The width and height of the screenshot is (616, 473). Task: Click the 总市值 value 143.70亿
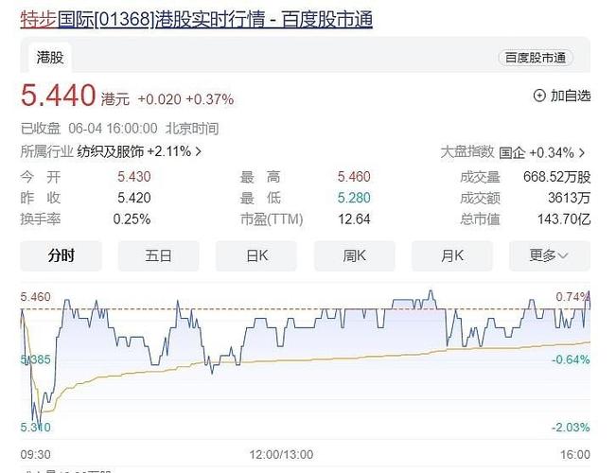coord(564,219)
